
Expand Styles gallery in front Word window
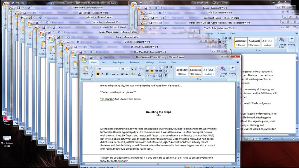pos(217,75)
